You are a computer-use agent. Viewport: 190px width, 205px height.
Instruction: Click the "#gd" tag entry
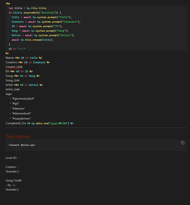tap(16, 103)
